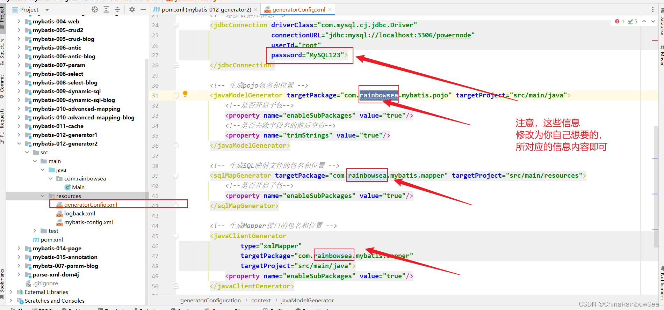Click the yellow intention lightbulb on line 31

(x=185, y=94)
